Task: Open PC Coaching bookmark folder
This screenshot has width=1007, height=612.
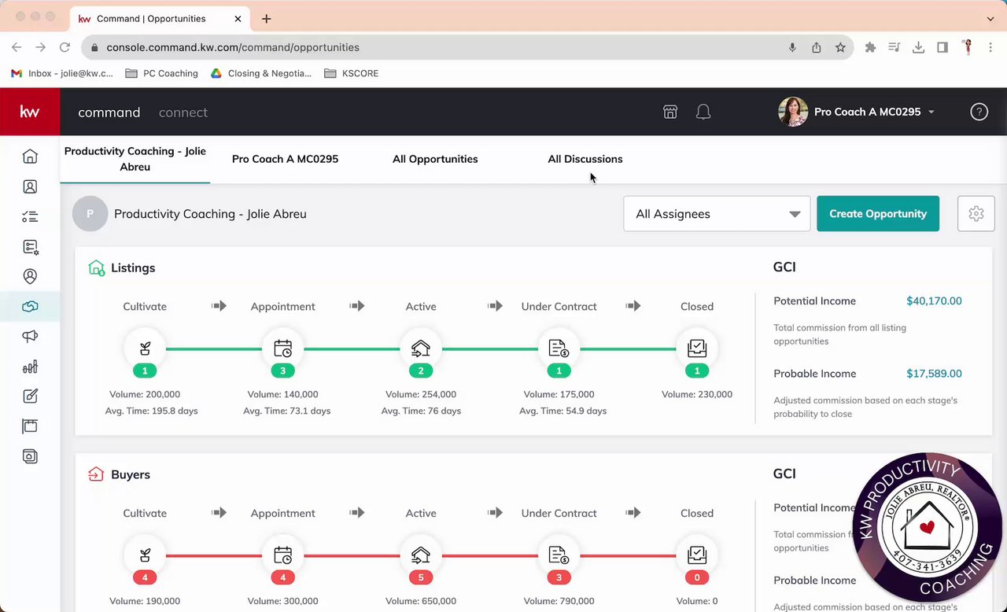Action: [162, 73]
